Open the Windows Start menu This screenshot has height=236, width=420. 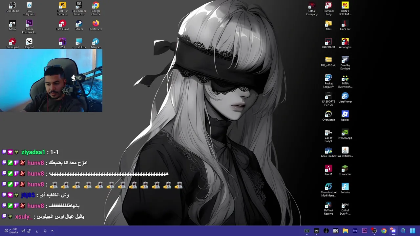coord(412,231)
